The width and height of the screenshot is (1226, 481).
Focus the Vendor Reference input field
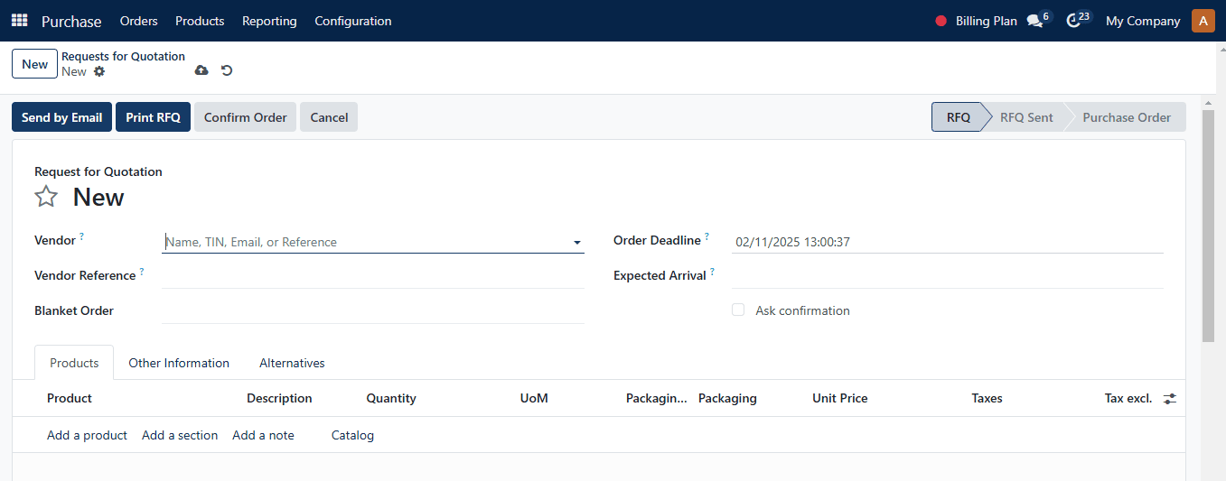373,275
